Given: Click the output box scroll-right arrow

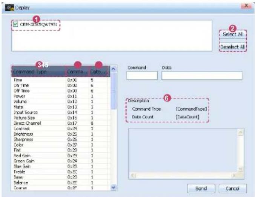Looking at the screenshot, I should coord(234,176).
